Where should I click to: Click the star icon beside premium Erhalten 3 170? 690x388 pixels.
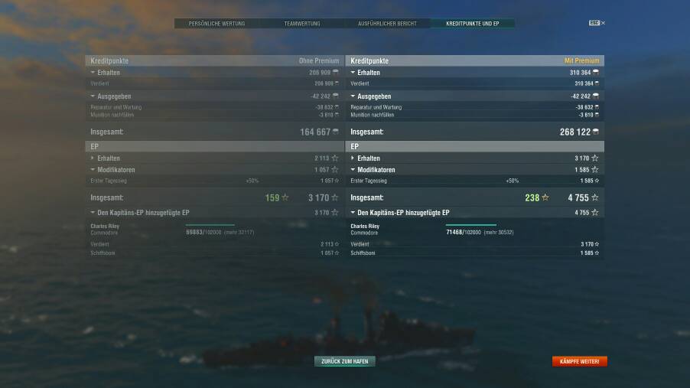(x=595, y=158)
